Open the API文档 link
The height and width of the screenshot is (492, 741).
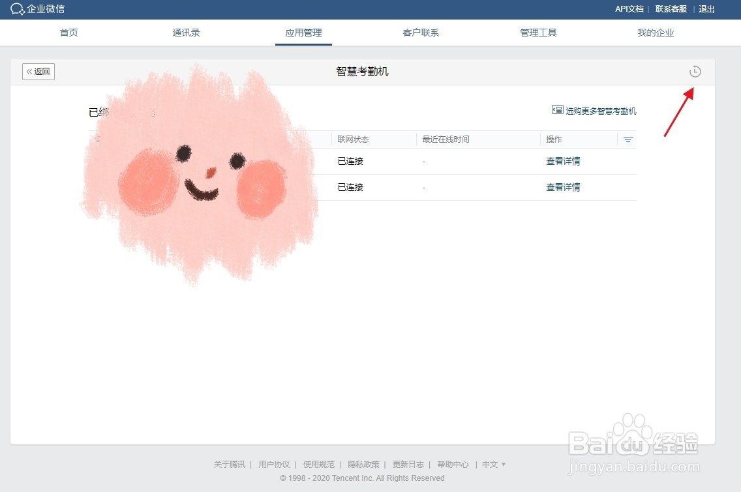pos(628,9)
